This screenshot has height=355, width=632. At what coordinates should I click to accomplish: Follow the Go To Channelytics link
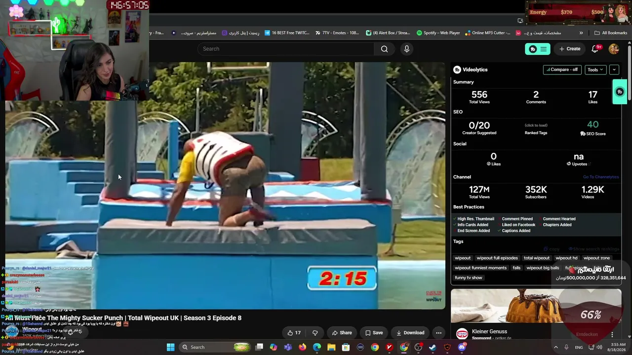pos(600,177)
